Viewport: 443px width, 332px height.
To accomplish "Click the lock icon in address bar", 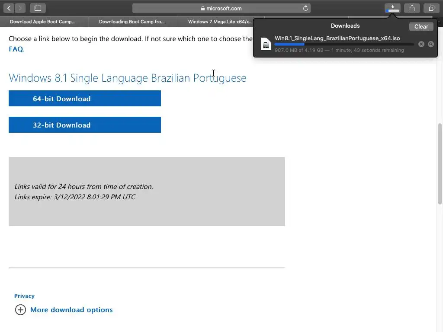I will 202,9.
